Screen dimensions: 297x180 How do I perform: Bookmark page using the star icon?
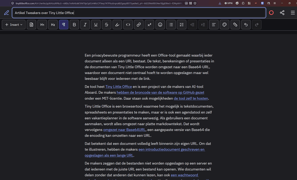tap(195, 3)
